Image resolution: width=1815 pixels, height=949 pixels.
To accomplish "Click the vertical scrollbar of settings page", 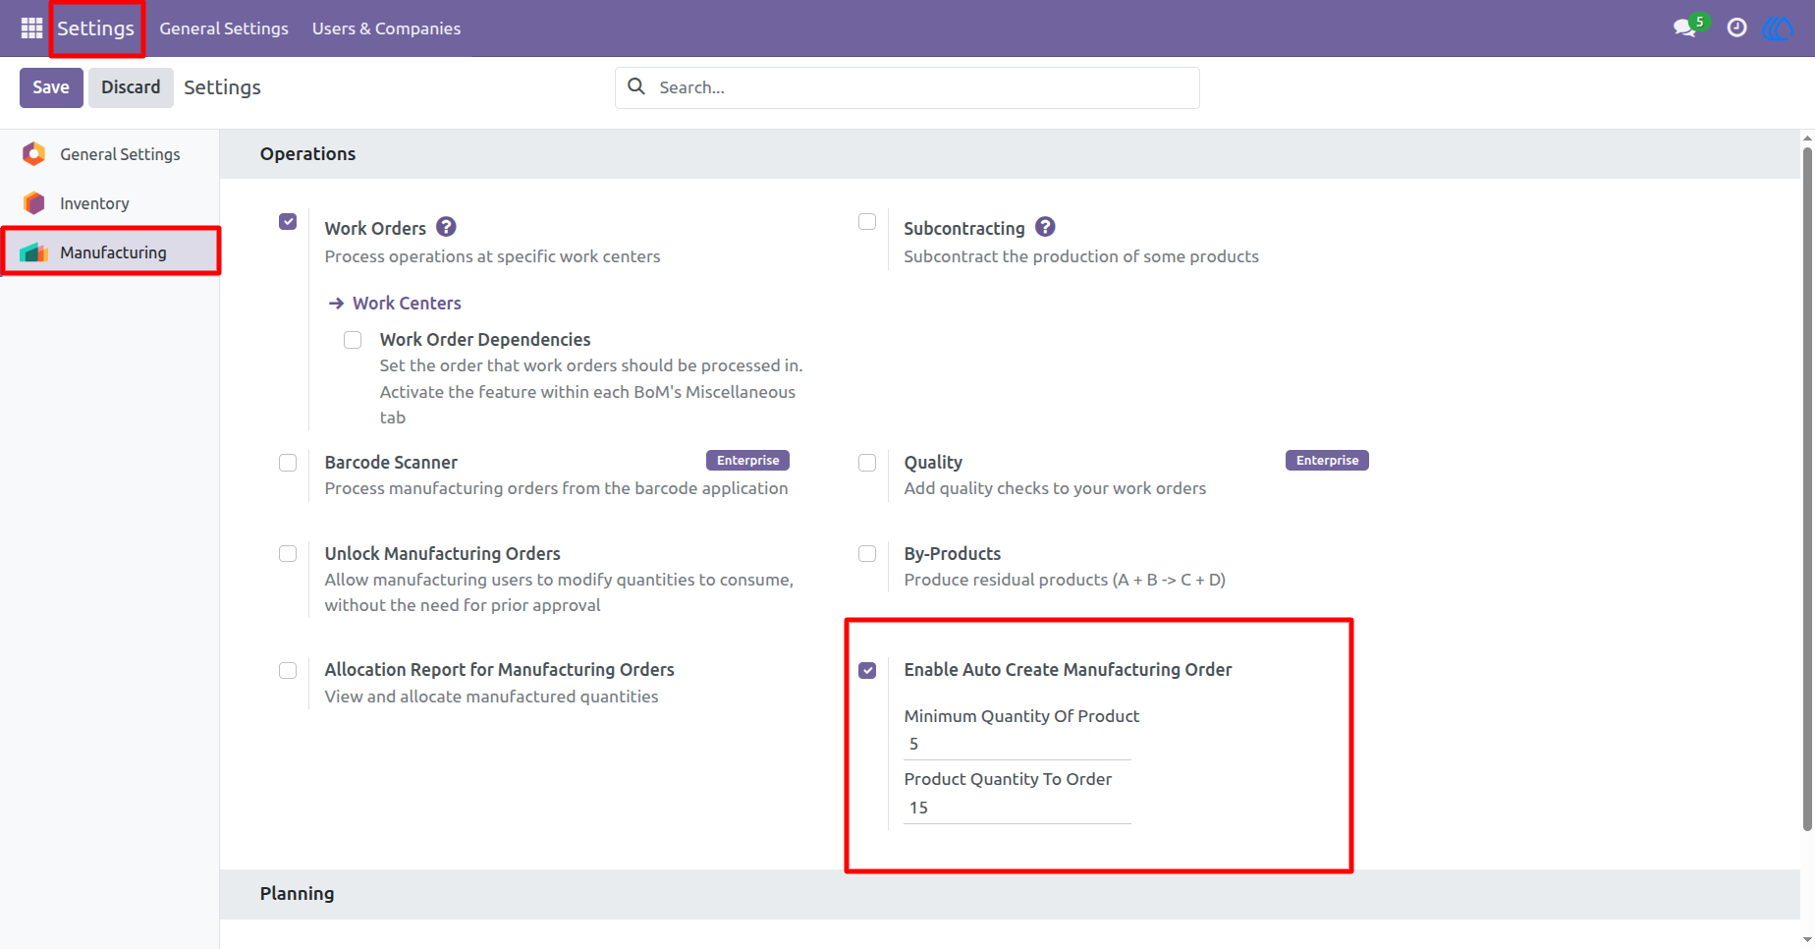I will click(1807, 487).
